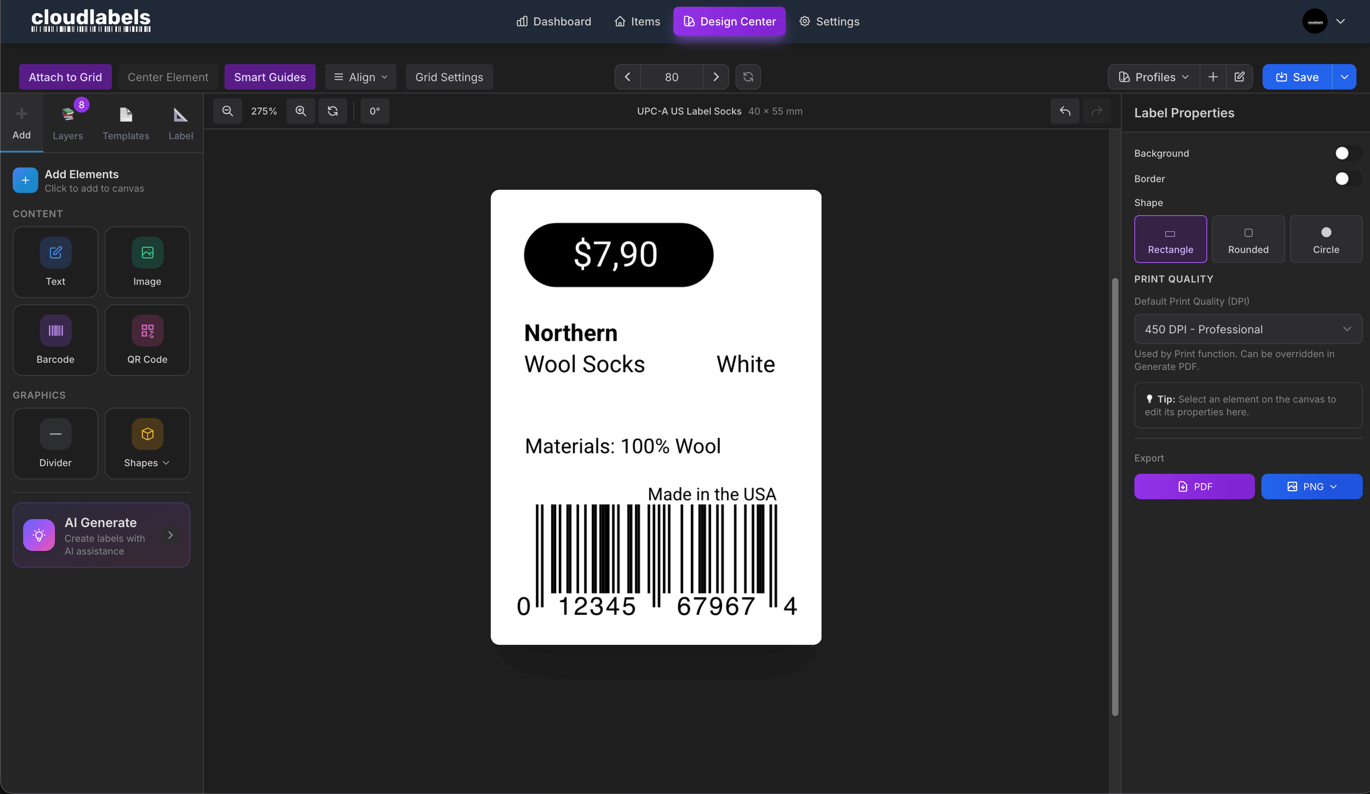The height and width of the screenshot is (794, 1370).
Task: Enable the Background option
Action: click(x=1342, y=153)
